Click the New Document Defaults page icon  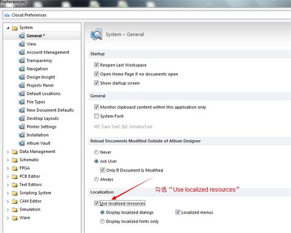pyautogui.click(x=22, y=110)
